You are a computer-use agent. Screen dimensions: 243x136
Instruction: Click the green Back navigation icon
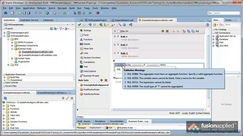[x=47, y=13]
